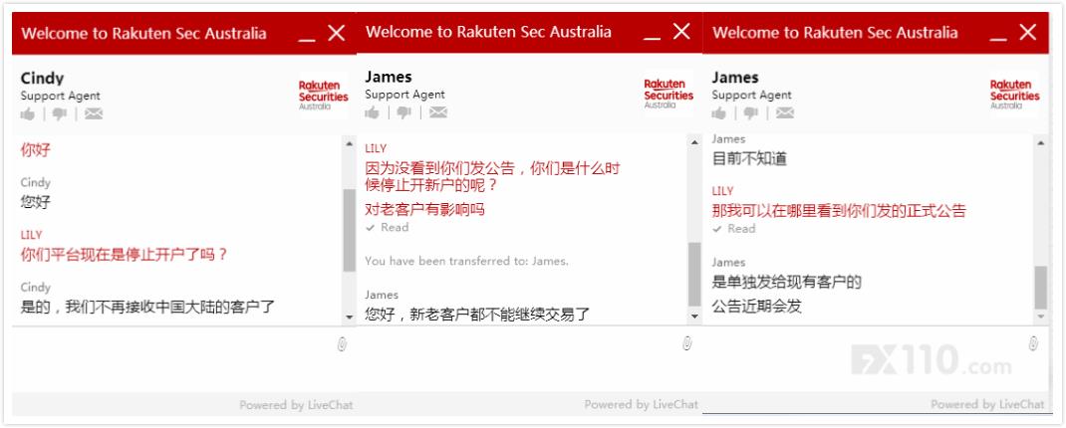This screenshot has height=428, width=1066.
Task: Attach file paperclip in middle chat window
Action: pos(687,343)
